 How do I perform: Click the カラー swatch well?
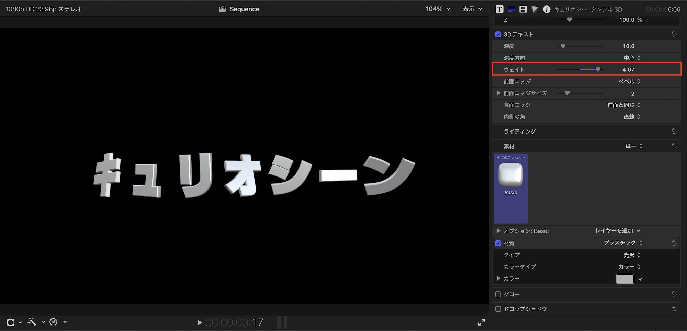point(625,279)
